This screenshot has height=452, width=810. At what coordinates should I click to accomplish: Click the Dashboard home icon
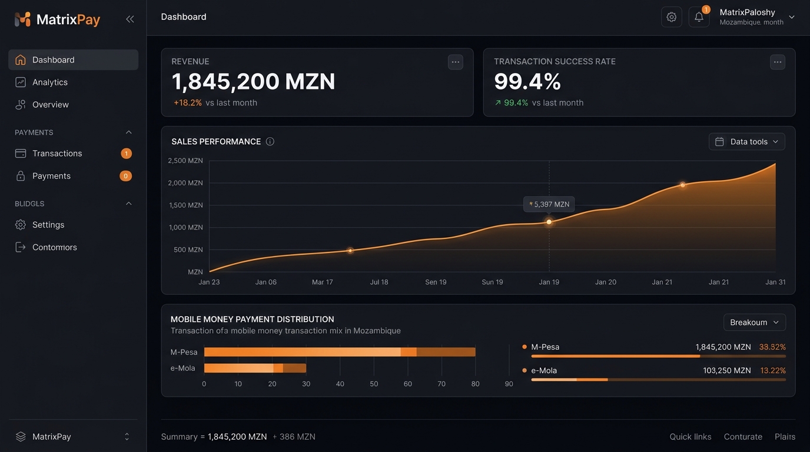[x=21, y=59]
